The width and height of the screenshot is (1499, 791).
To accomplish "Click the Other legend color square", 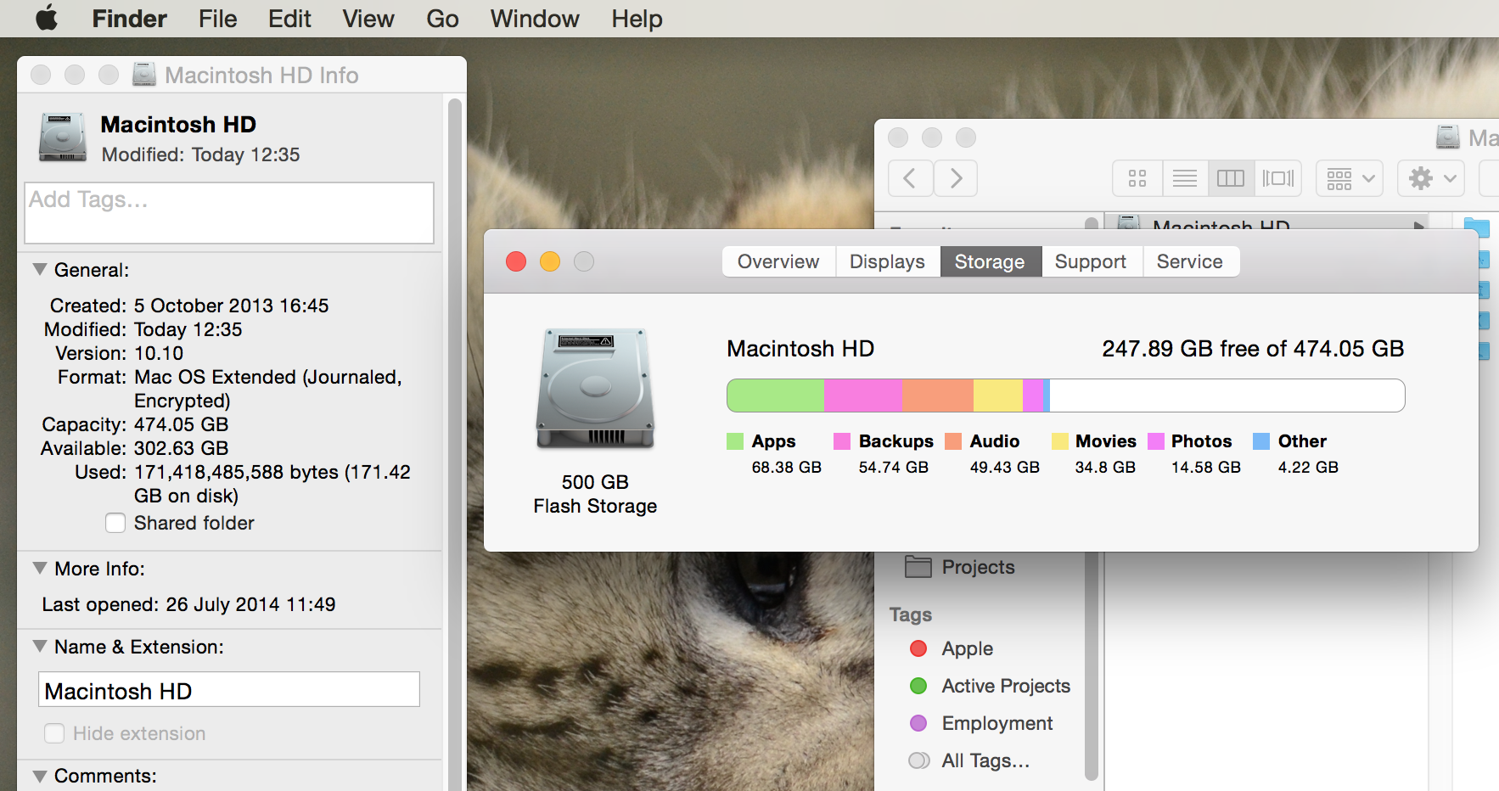I will point(1261,441).
